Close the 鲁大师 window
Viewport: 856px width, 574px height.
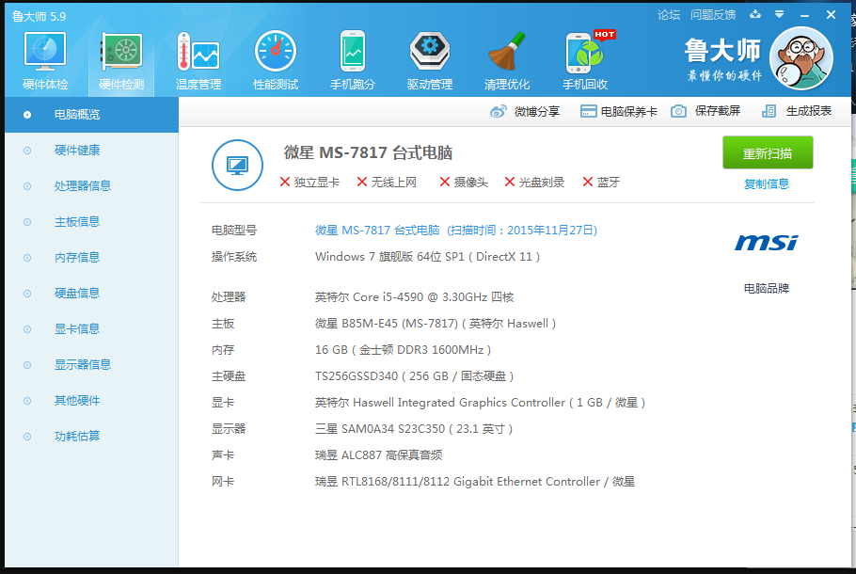(x=831, y=15)
